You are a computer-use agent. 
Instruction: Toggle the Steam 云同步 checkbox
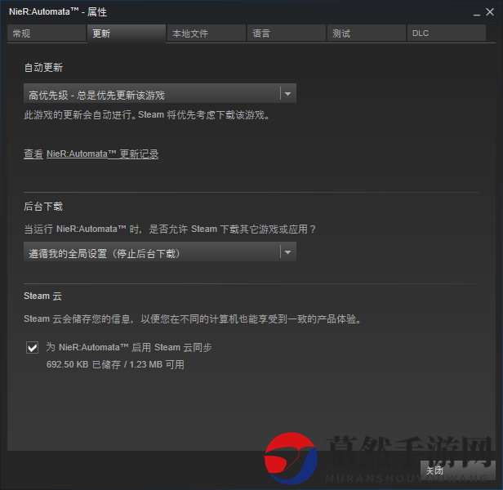pos(32,347)
